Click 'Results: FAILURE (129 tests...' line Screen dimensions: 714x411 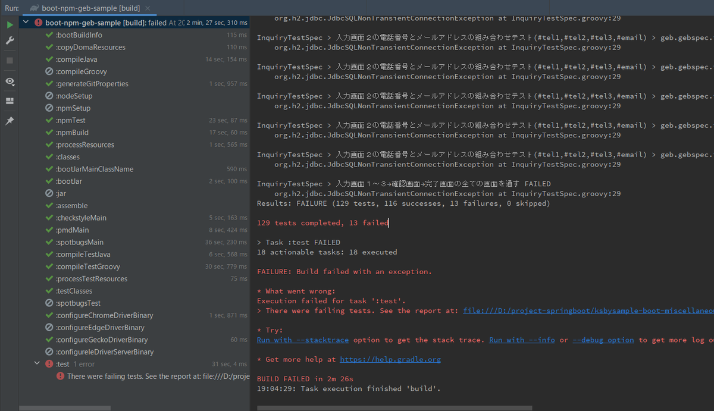(403, 203)
